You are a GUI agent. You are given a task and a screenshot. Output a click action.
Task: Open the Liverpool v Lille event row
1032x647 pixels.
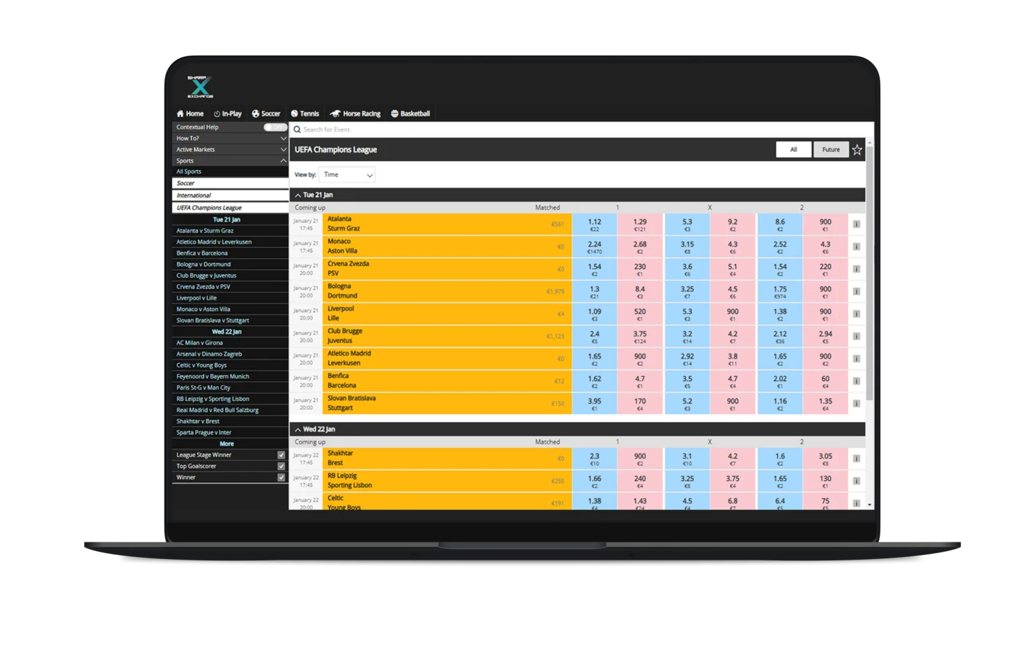pos(447,314)
